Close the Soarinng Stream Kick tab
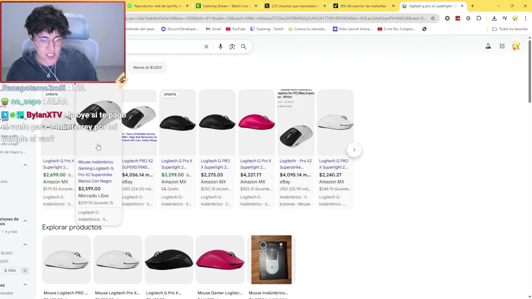The width and height of the screenshot is (532, 299). [x=256, y=6]
